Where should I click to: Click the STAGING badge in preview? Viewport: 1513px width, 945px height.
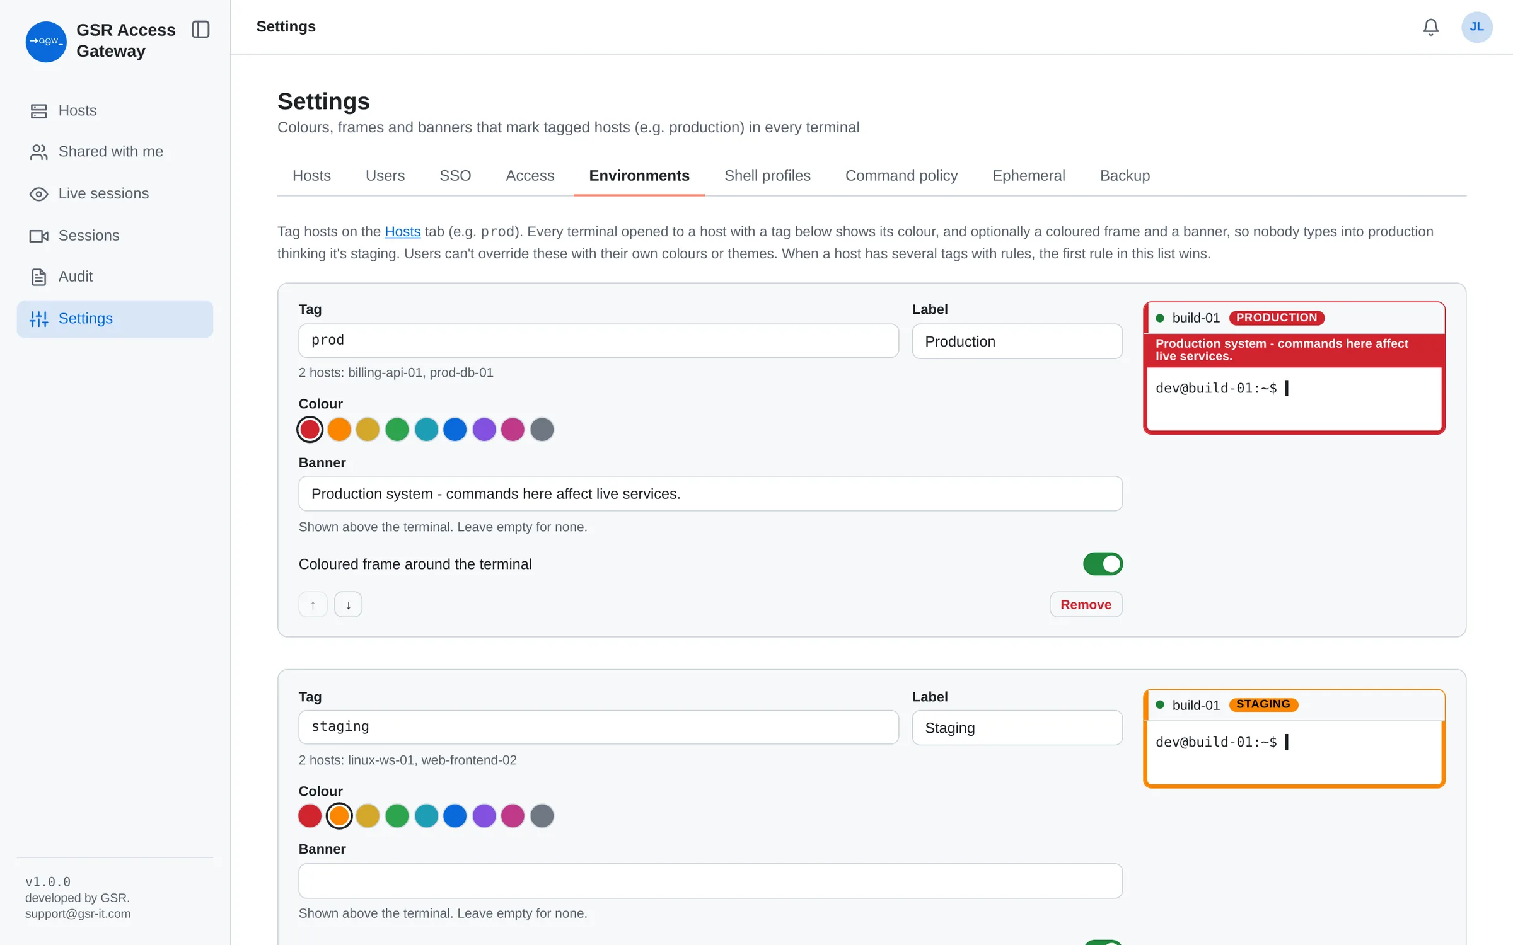tap(1263, 705)
